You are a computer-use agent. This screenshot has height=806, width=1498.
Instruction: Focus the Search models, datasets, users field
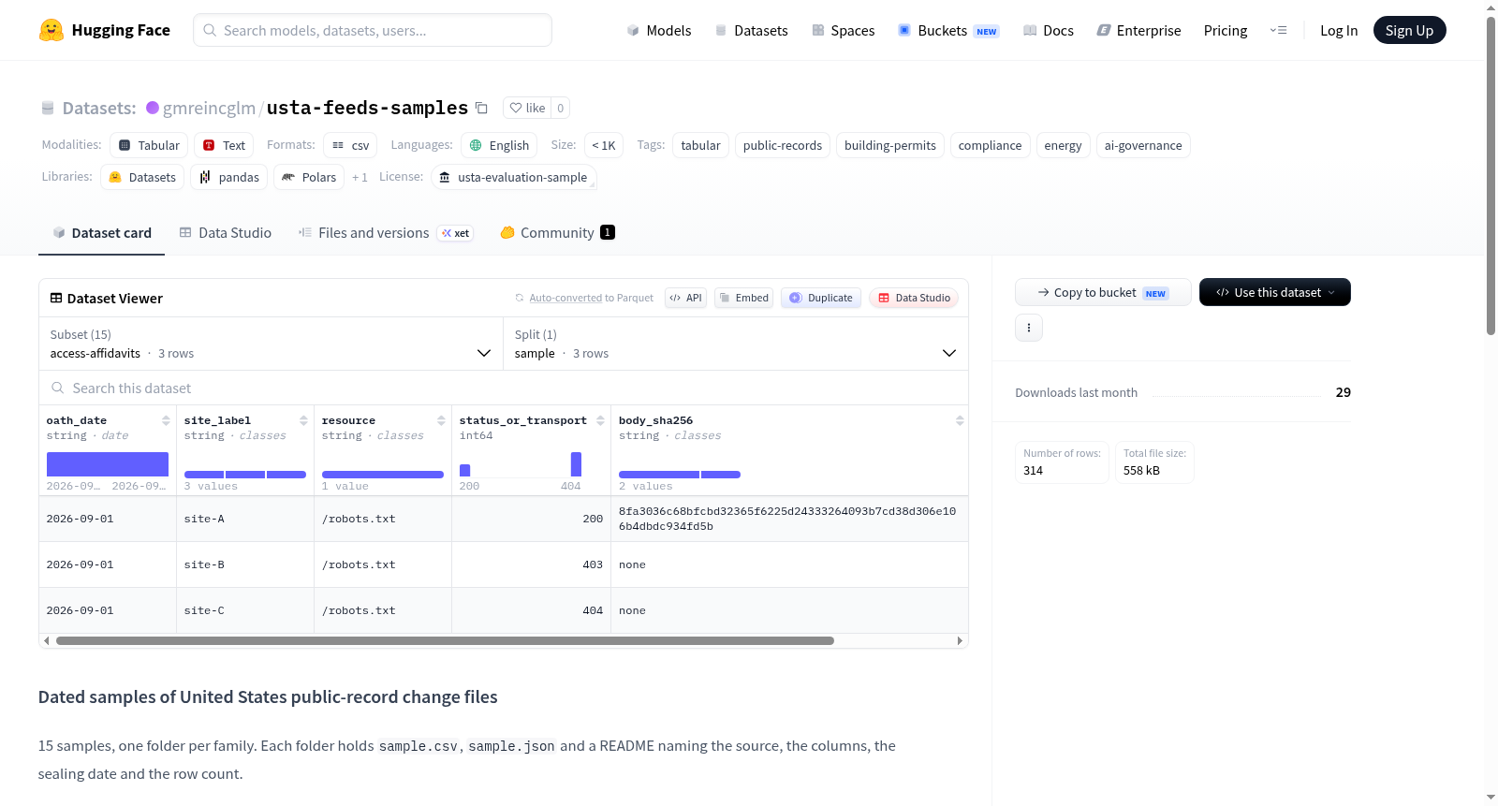(373, 30)
